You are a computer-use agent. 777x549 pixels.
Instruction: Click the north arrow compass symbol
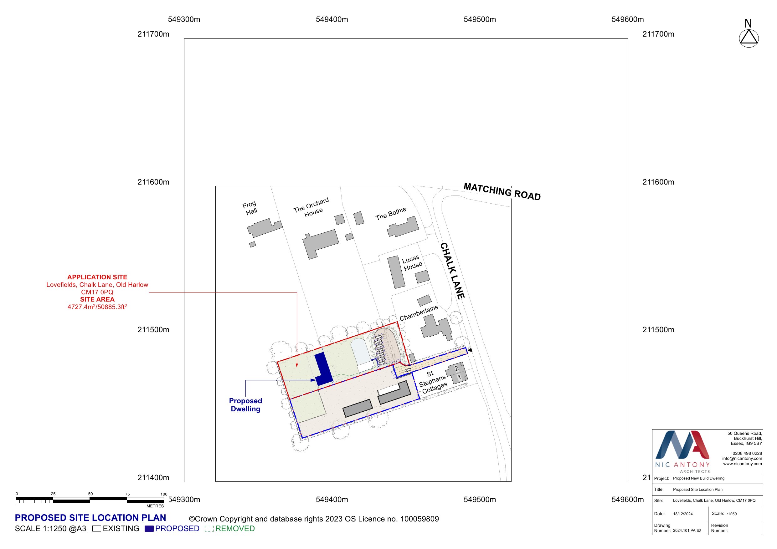point(749,38)
